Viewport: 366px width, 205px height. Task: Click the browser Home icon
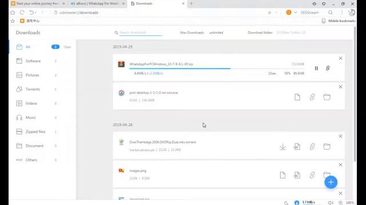click(13, 13)
